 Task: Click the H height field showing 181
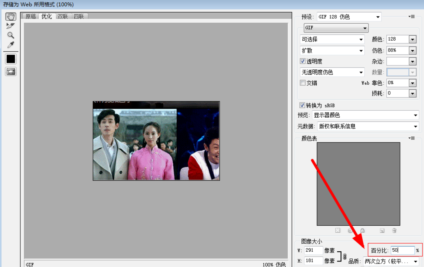tap(314, 261)
